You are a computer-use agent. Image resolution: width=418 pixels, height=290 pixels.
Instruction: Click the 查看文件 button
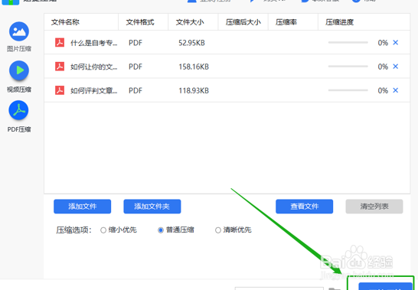305,207
